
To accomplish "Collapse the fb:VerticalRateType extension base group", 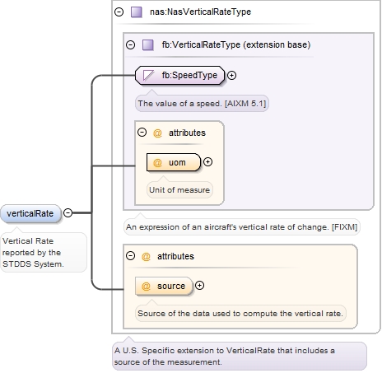I will point(130,44).
